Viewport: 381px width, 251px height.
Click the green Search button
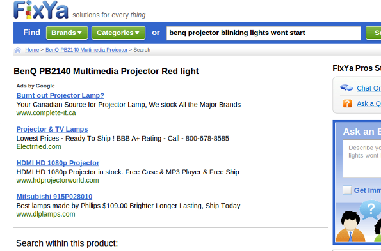373,33
